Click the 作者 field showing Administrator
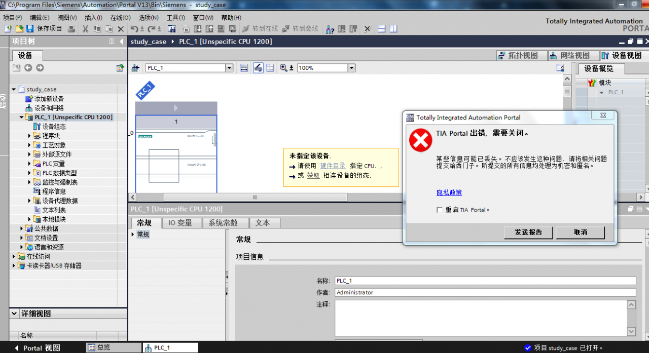Screen dimensions: 649x353 [485, 292]
